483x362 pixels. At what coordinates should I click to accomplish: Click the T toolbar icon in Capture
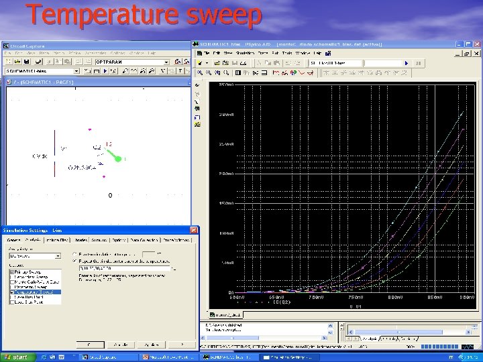click(x=180, y=71)
